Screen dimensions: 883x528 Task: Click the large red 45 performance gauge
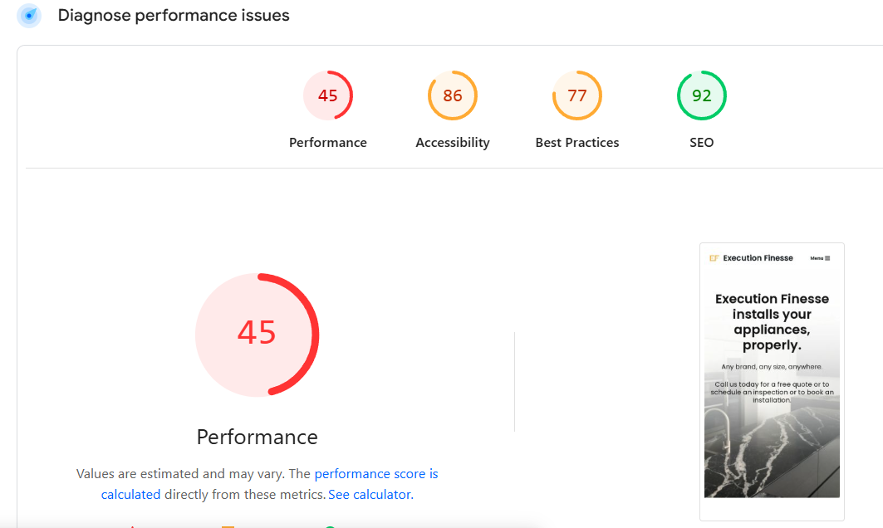click(257, 334)
